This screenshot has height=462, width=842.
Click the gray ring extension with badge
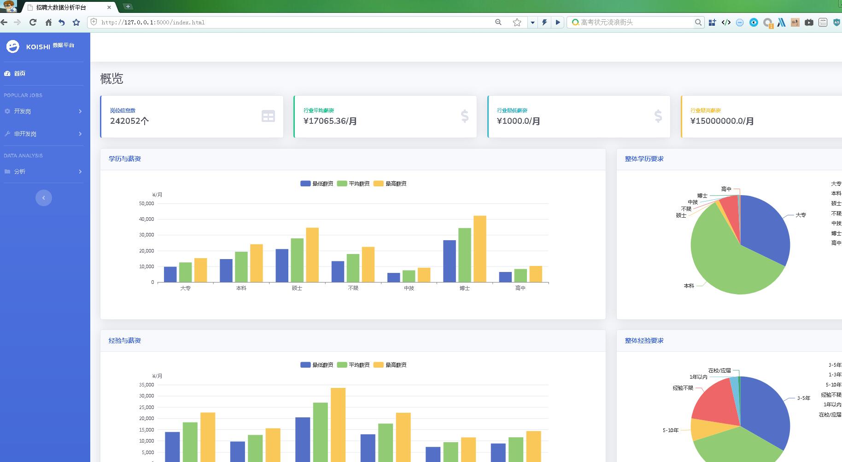click(x=768, y=23)
